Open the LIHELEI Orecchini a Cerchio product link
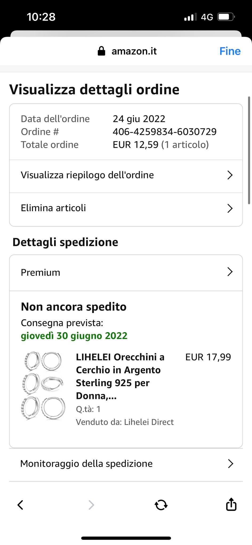252x545 pixels. (120, 376)
